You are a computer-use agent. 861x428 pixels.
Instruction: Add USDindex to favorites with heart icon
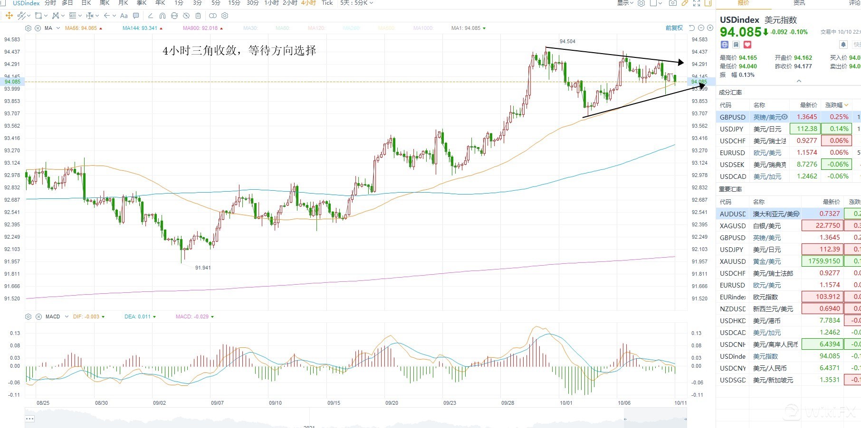747,45
